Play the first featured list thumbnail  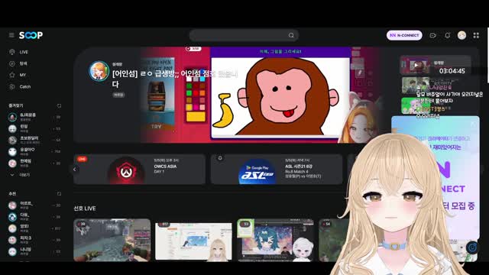(416, 65)
